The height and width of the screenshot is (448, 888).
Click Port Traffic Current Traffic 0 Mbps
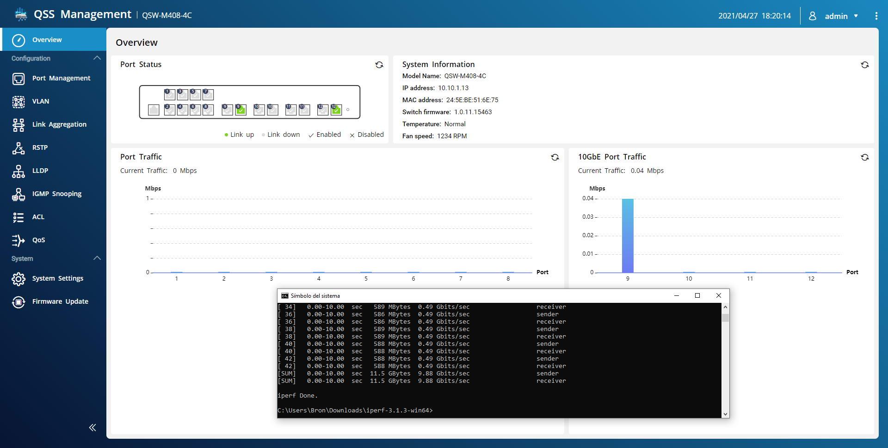click(x=159, y=171)
